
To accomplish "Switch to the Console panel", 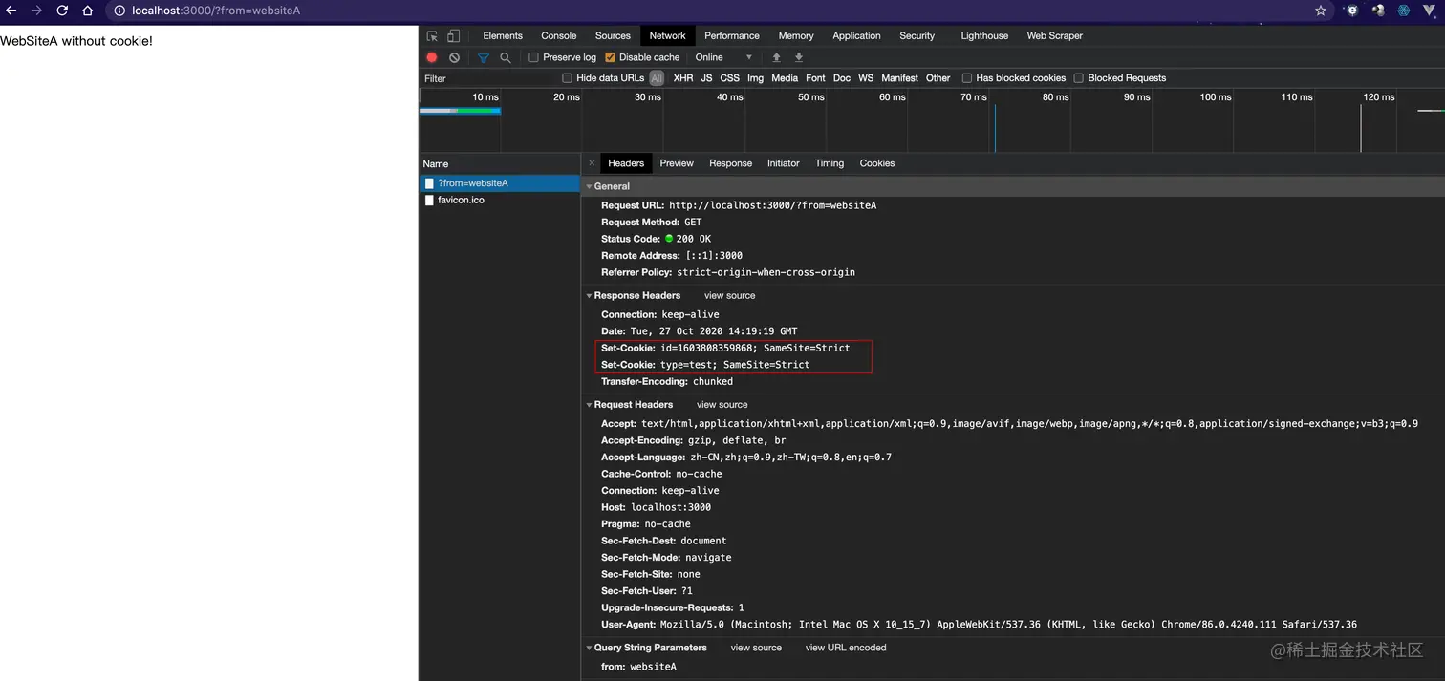I will point(559,35).
